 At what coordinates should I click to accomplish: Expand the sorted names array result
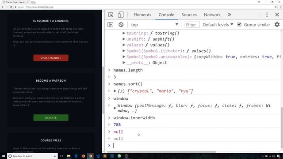click(115, 91)
